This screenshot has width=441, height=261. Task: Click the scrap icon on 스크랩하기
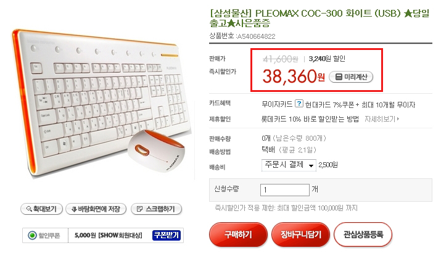click(139, 209)
